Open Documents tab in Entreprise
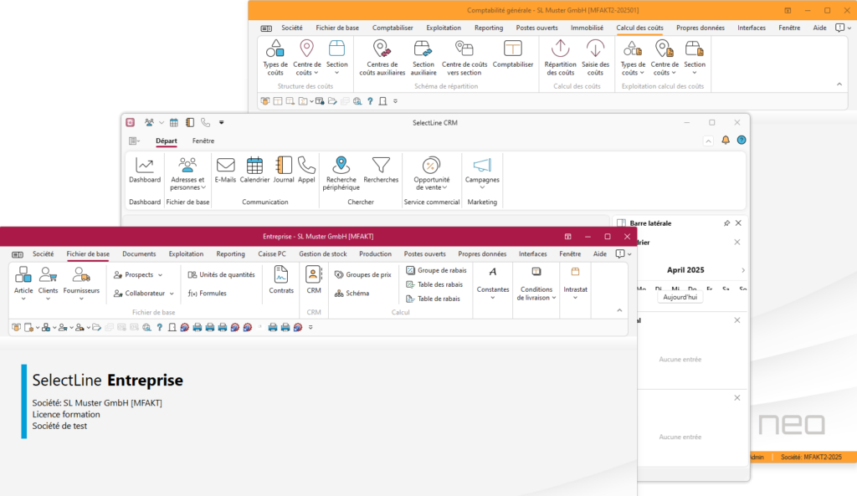Image resolution: width=857 pixels, height=496 pixels. pos(139,254)
